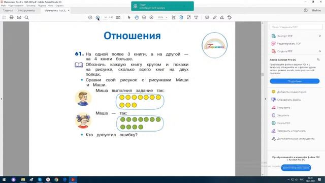Click the Read mode / scrolling icon

196,17
